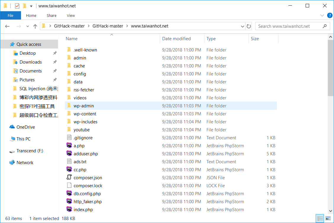Sort by Date modified column header

tap(176, 38)
